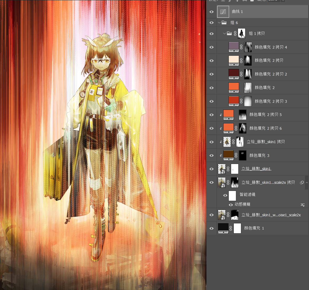
Task: Hide the 曲线 1 layer
Action: [x=211, y=12]
